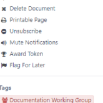Click the red group icon in the tag
Viewport: 103px width, 103px height.
pos(5,100)
